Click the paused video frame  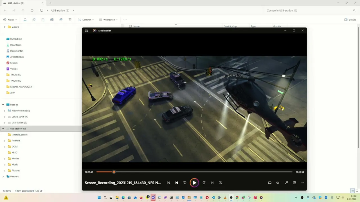[194, 109]
